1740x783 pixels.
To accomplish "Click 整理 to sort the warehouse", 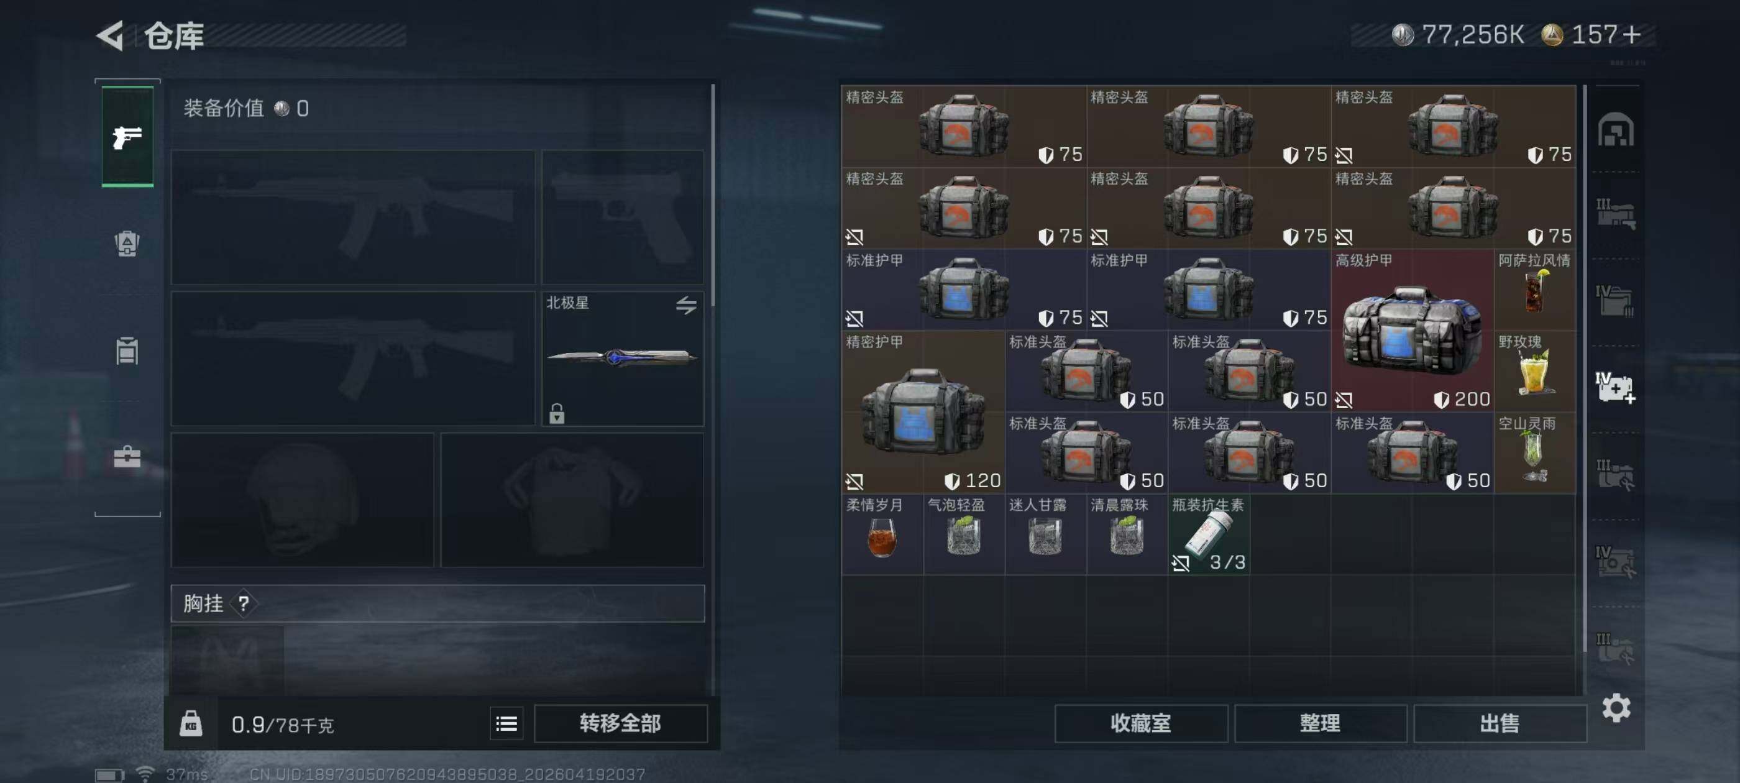I will click(1320, 723).
